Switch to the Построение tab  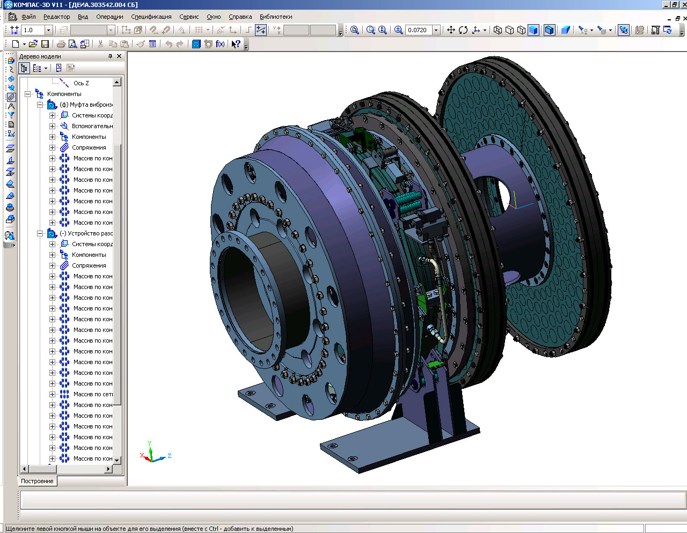(37, 481)
